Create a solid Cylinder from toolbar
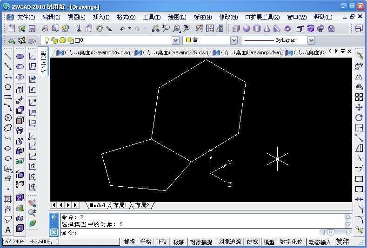This screenshot has height=248, width=367. pyautogui.click(x=257, y=28)
